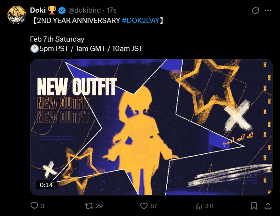Click the reply speech bubble icon
Image resolution: width=280 pixels, height=216 pixels.
tap(34, 206)
